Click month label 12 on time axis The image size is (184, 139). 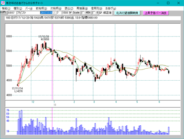click(x=33, y=102)
